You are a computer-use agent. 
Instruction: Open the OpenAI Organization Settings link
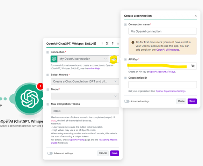tap(171, 91)
